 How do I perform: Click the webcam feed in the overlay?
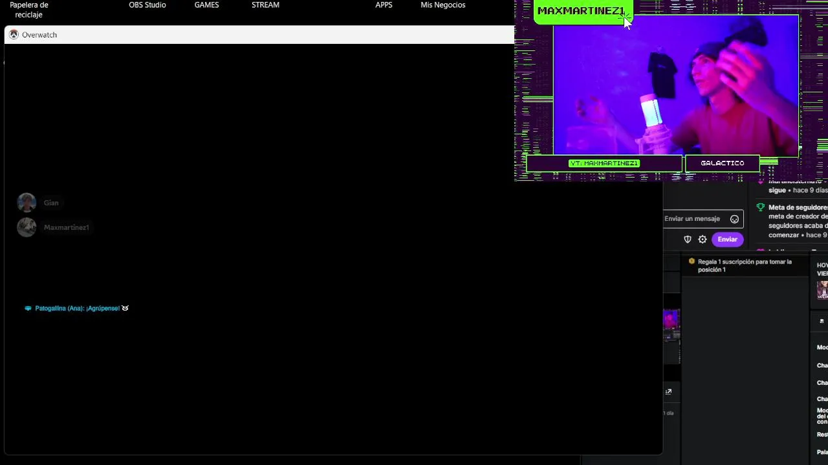click(x=676, y=86)
